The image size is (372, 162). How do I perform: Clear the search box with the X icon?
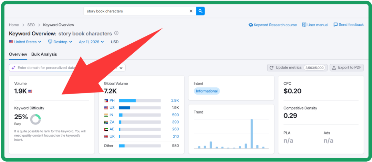tap(191, 11)
